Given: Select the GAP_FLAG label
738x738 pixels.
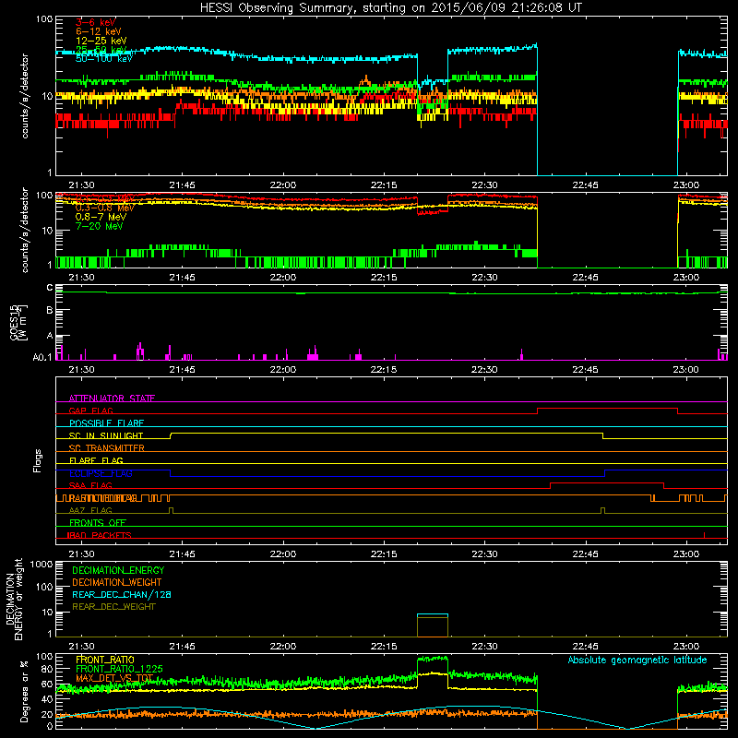Looking at the screenshot, I should (90, 411).
